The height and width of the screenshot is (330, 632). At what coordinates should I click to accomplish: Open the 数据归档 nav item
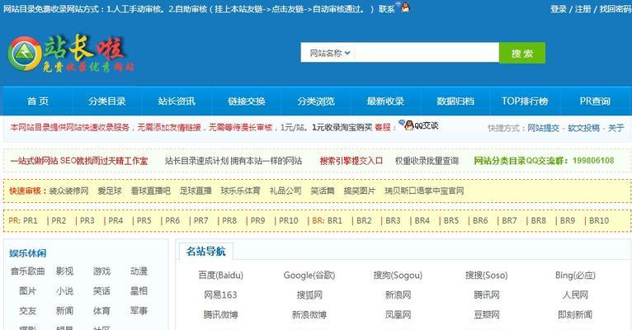[x=455, y=101]
